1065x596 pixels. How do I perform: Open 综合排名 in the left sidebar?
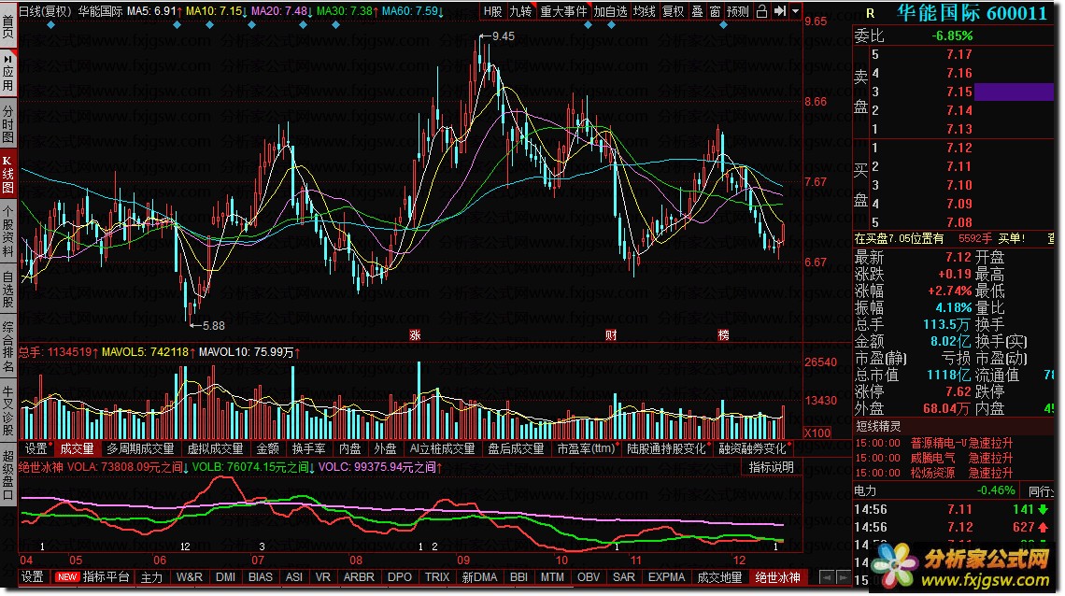tap(8, 347)
